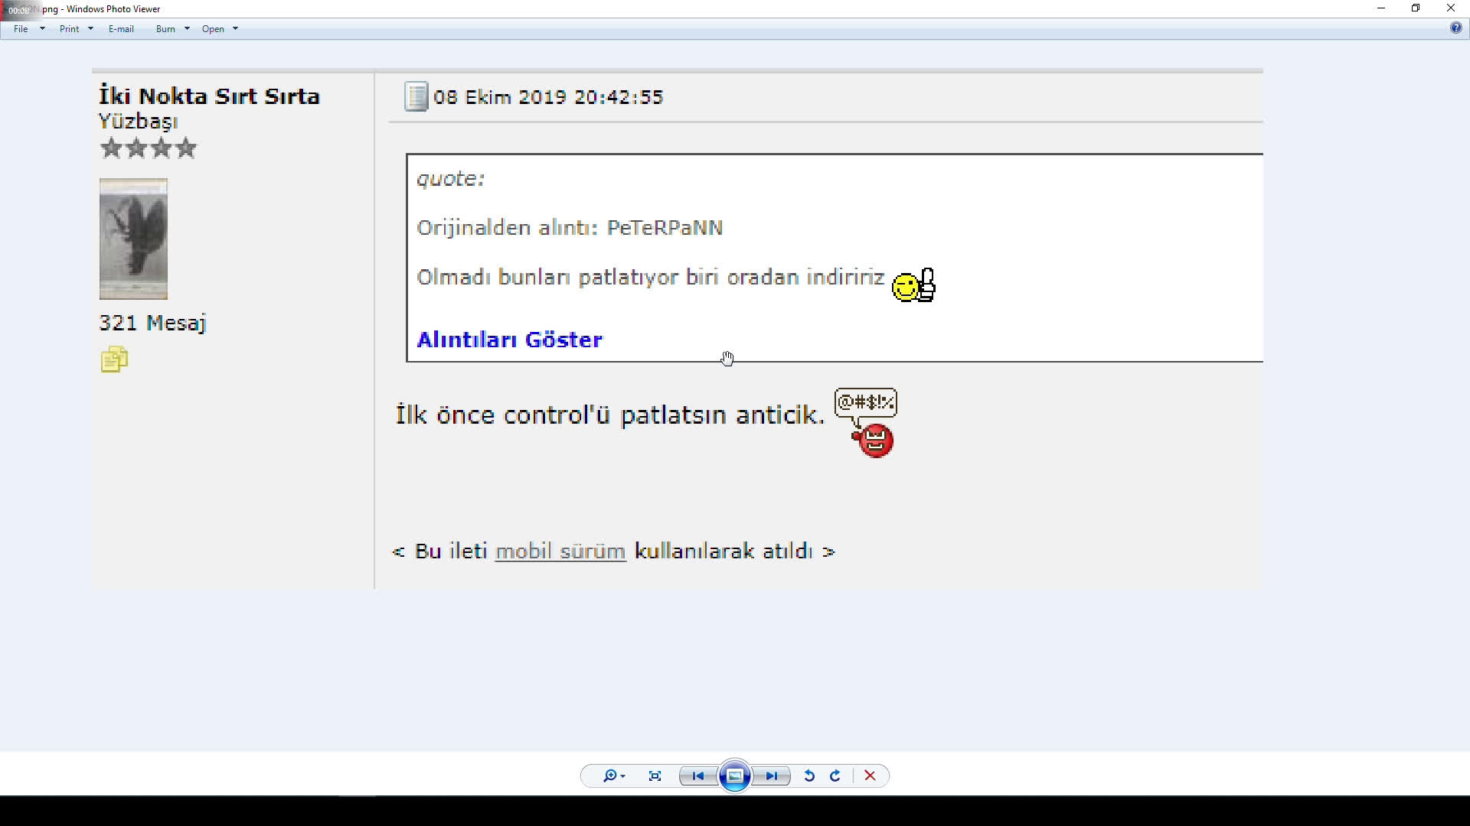Screen dimensions: 1470x826
Task: Restore down the Photo Viewer window
Action: (x=1416, y=8)
